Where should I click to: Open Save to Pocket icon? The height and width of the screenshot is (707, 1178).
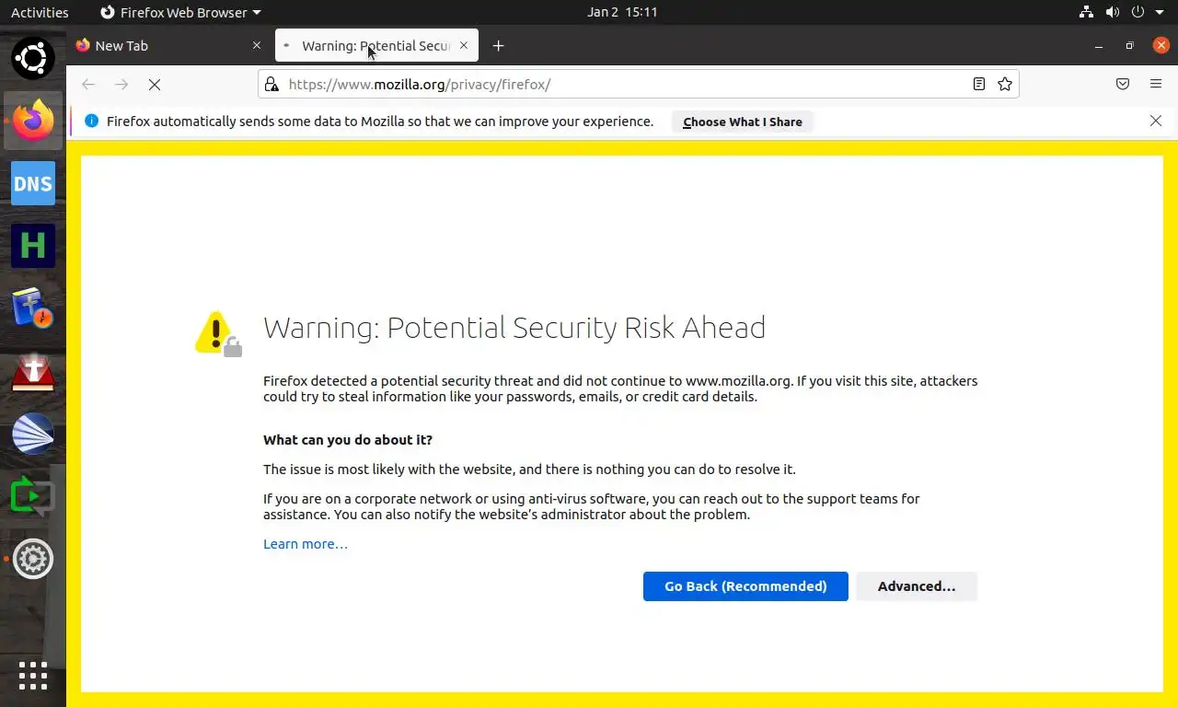(1123, 85)
